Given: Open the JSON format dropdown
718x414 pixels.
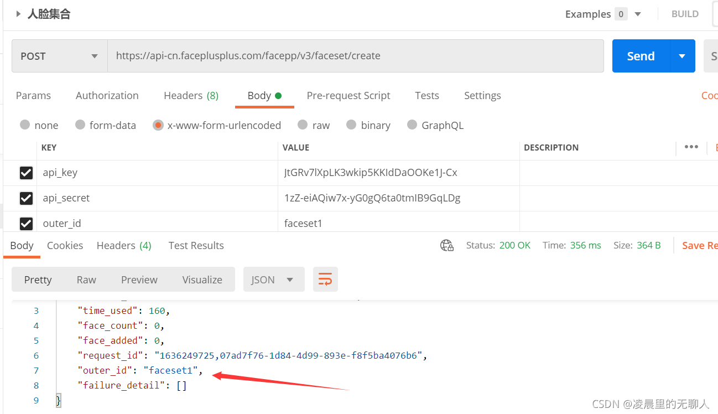Looking at the screenshot, I should pos(274,280).
